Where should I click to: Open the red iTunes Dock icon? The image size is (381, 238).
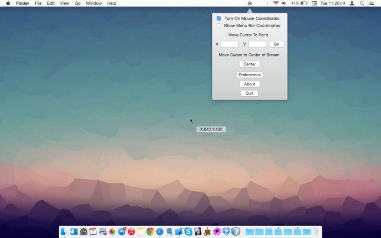(x=131, y=231)
